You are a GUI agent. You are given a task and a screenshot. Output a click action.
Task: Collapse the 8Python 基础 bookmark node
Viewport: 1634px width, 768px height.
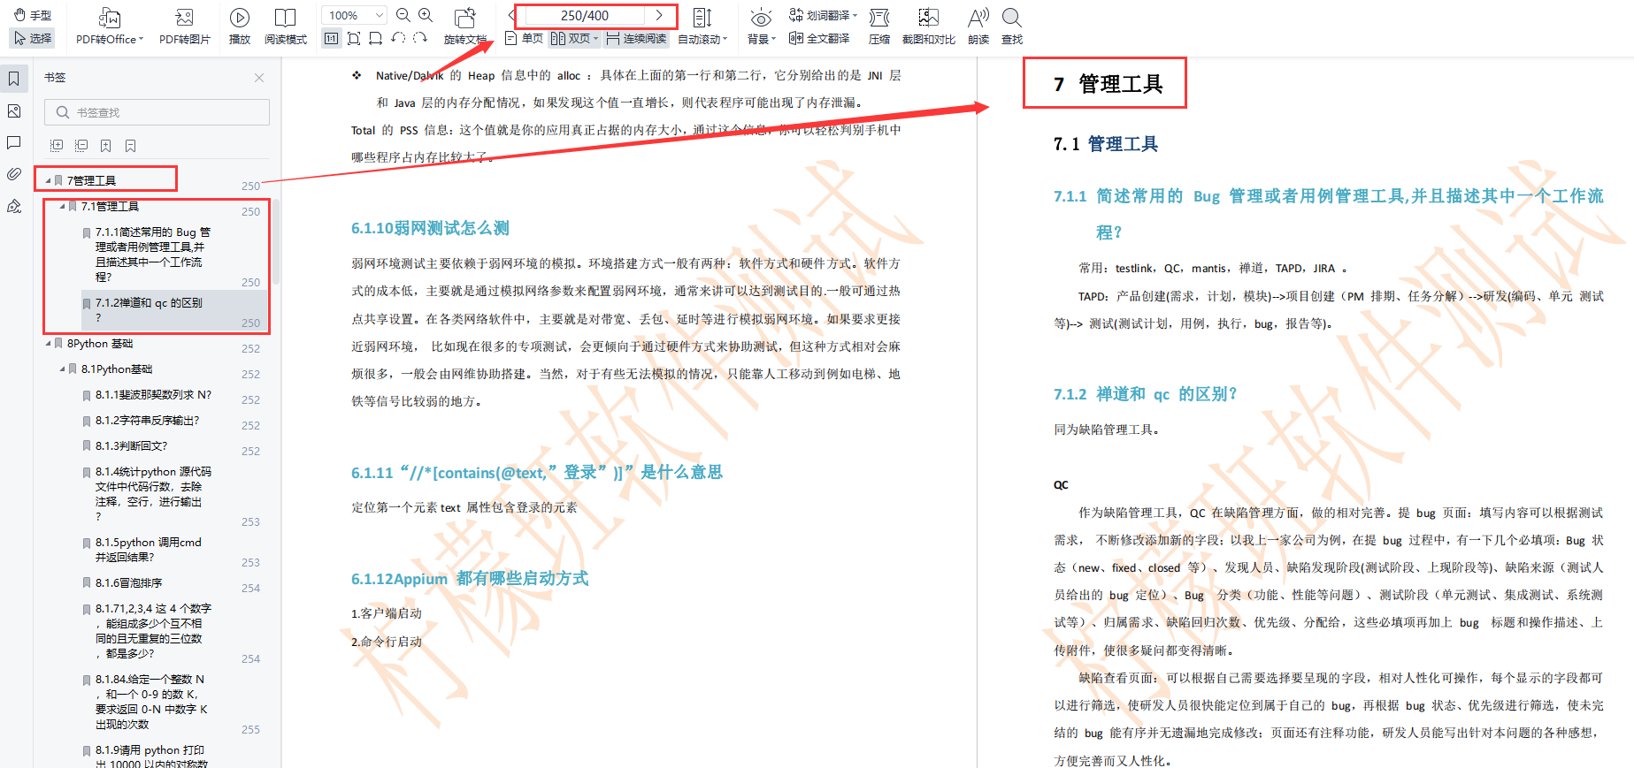click(x=48, y=343)
